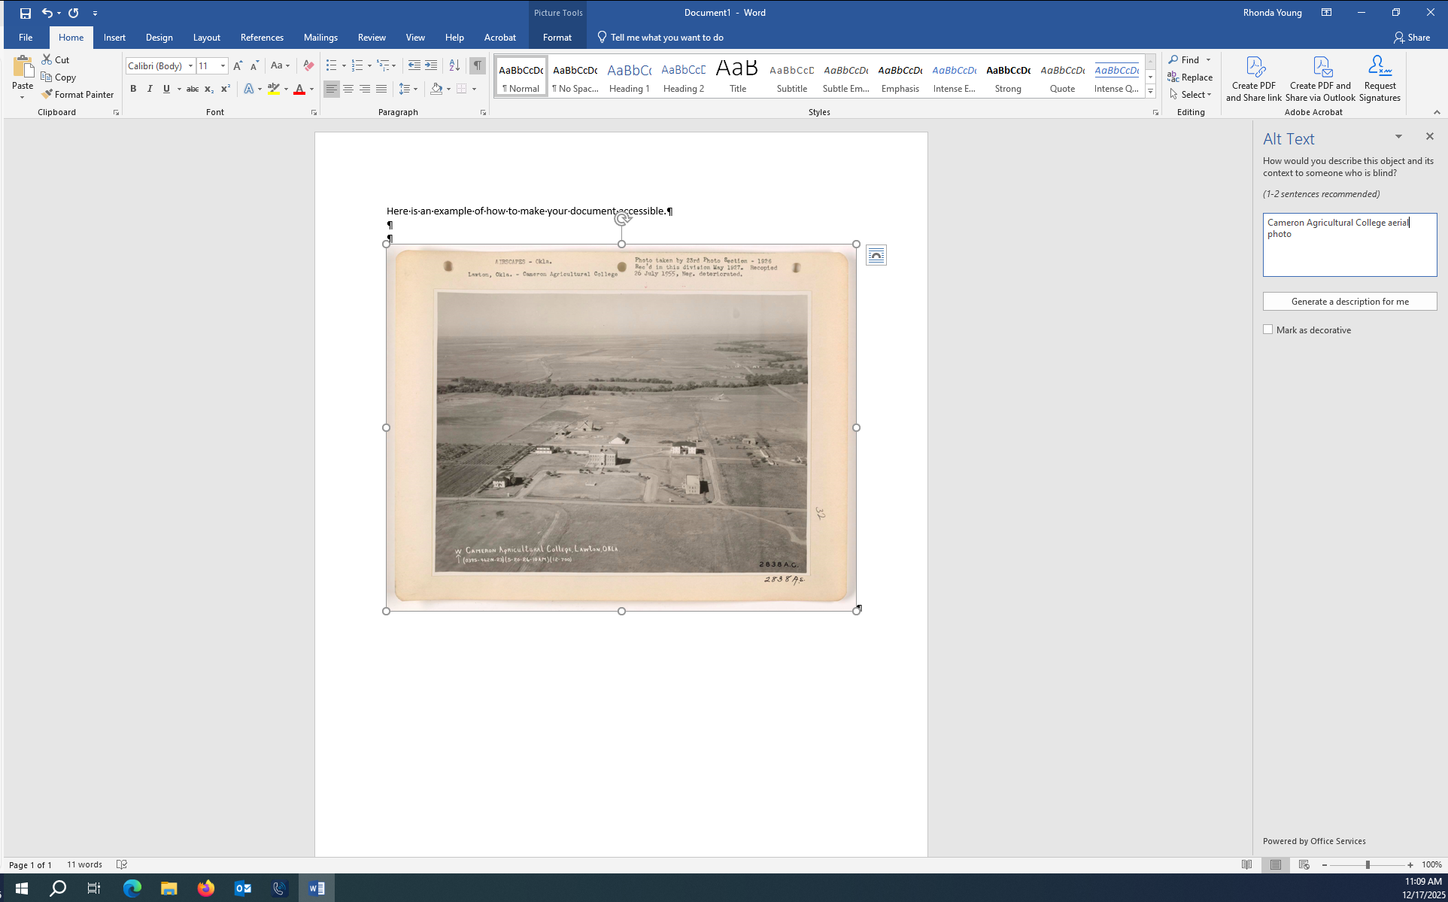Screen dimensions: 1448x902
Task: Toggle italic formatting
Action: coord(150,89)
